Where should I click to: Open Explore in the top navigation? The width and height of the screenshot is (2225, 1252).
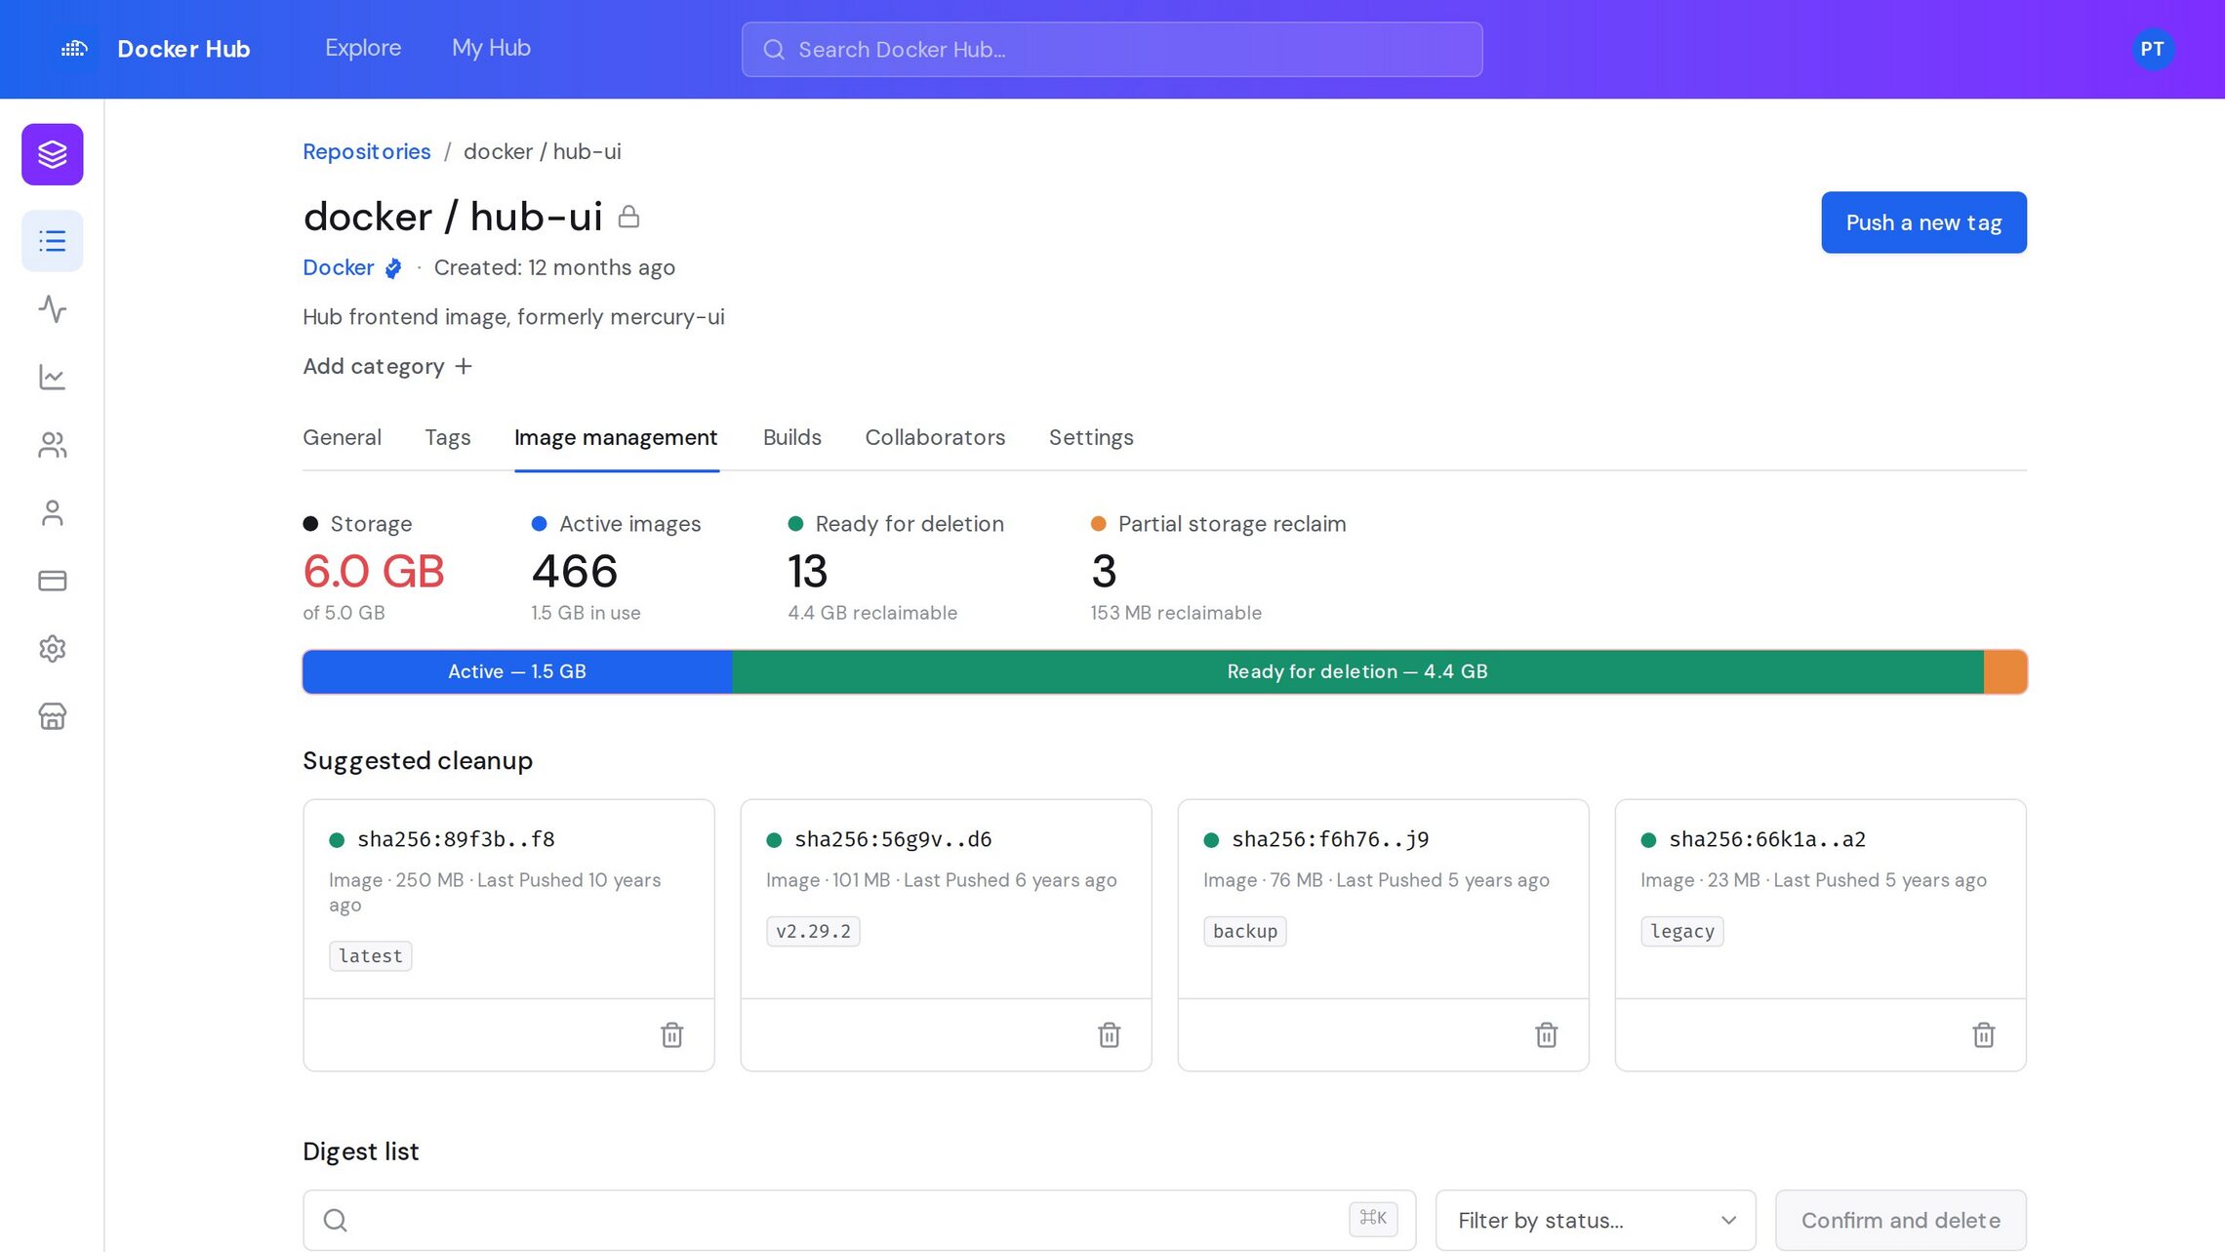(x=363, y=48)
